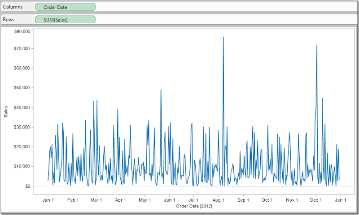Click the early December sales peak near $72,000
Image resolution: width=359 pixels, height=215 pixels.
(x=317, y=45)
